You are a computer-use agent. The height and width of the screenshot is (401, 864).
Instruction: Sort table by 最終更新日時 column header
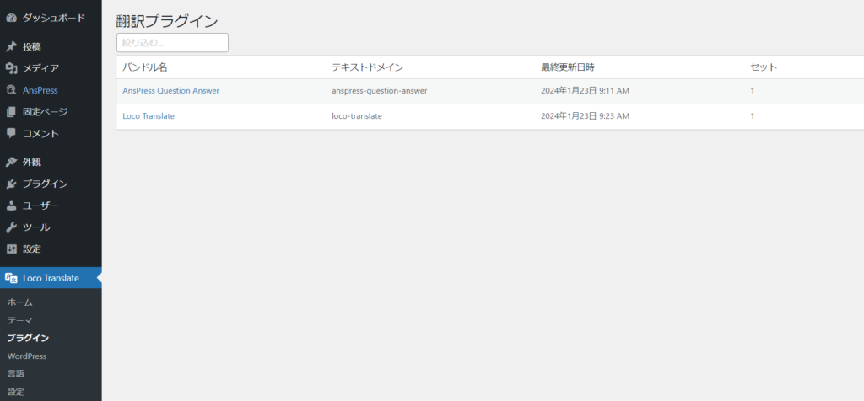tap(573, 67)
